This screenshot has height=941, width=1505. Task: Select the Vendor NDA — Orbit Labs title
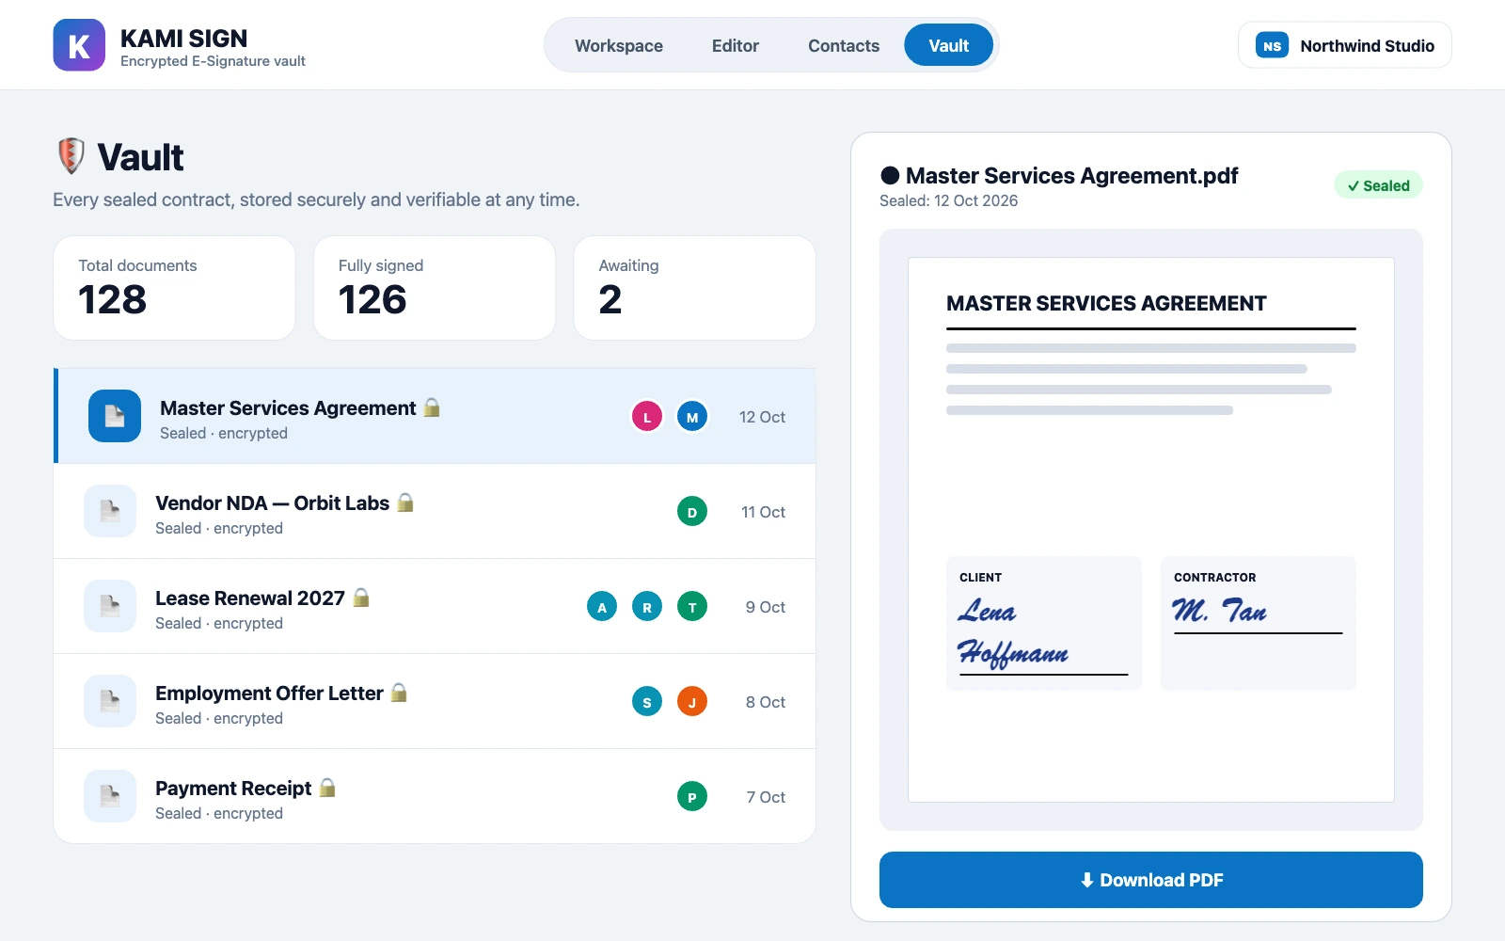tap(272, 503)
